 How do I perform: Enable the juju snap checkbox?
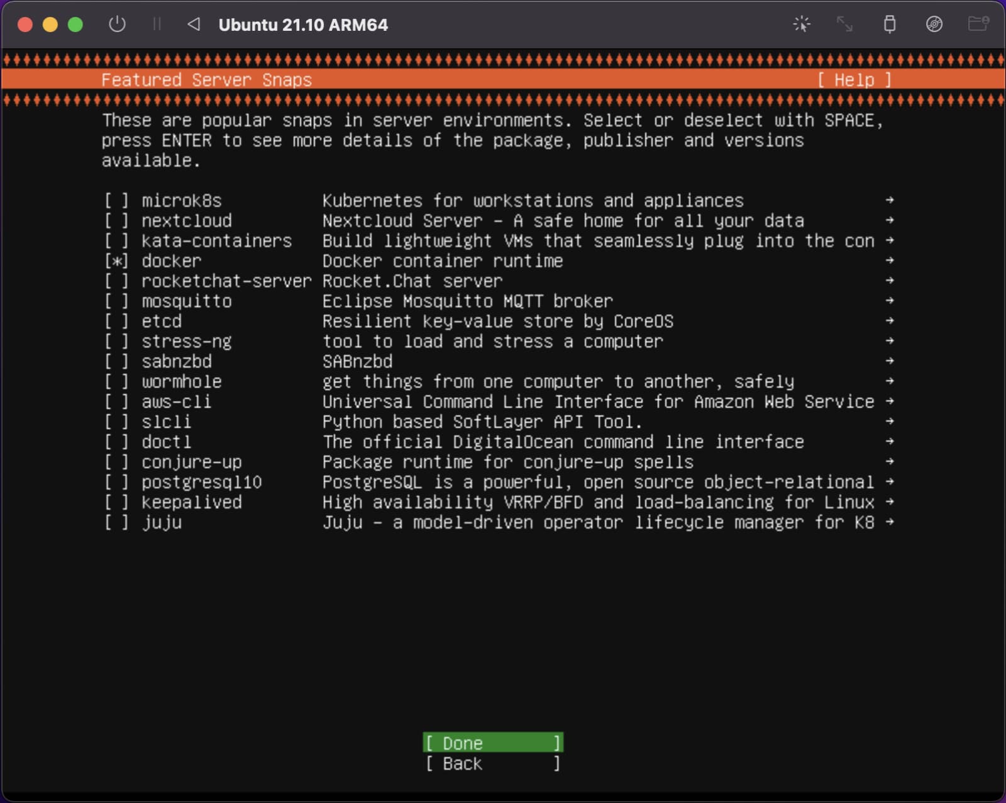[x=116, y=523]
